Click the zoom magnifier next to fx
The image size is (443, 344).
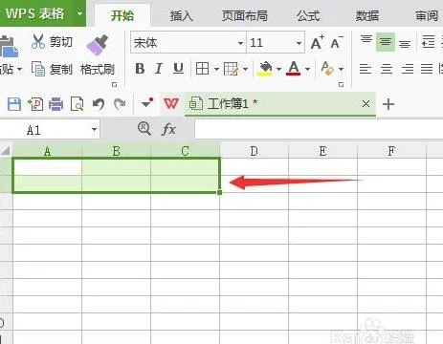pyautogui.click(x=144, y=129)
